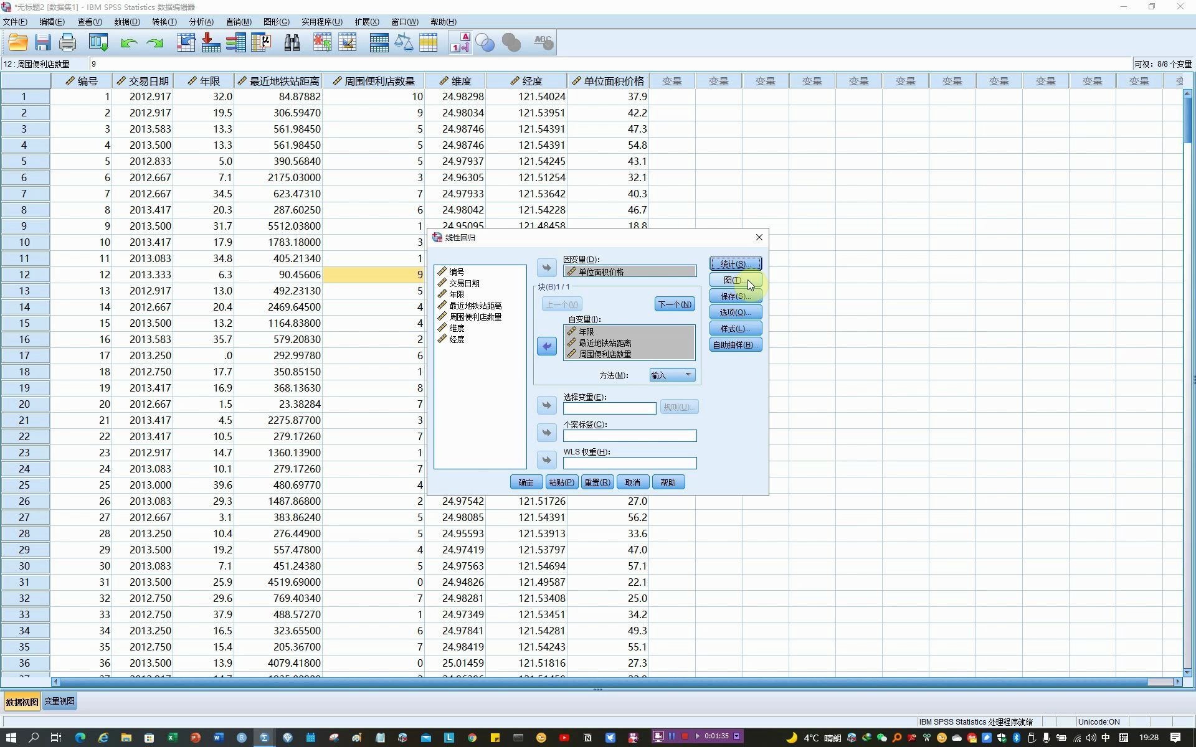Screen dimensions: 1196x747
Task: Click the Split file toolbar icon
Action: coord(379,42)
